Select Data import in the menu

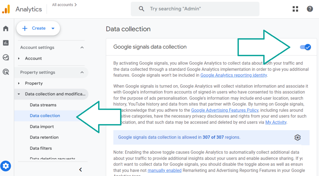coord(42,127)
